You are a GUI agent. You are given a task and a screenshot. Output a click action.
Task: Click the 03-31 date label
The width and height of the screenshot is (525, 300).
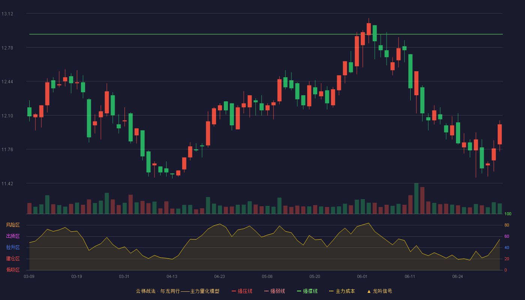124,276
